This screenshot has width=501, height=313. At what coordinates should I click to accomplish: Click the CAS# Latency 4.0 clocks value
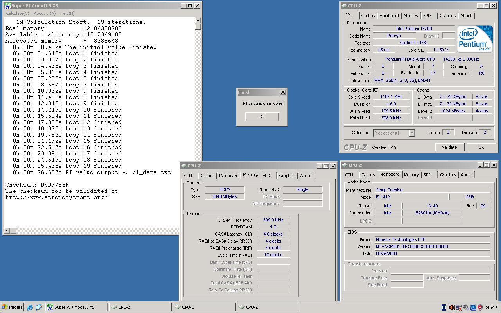coord(273,234)
